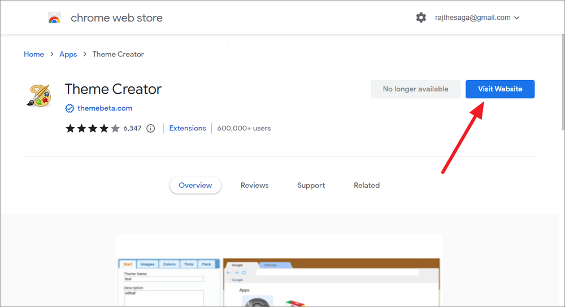Expand the rajthesaga@gmail.com account dropdown
This screenshot has height=307, width=565.
click(x=517, y=17)
